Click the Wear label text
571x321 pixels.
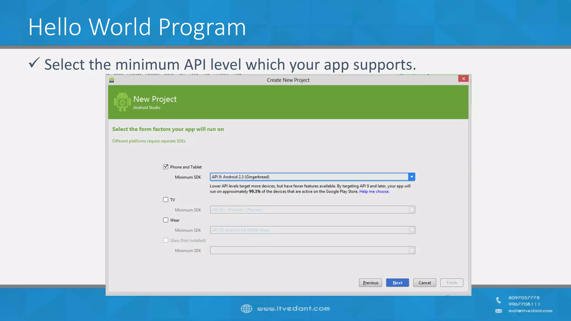point(175,220)
